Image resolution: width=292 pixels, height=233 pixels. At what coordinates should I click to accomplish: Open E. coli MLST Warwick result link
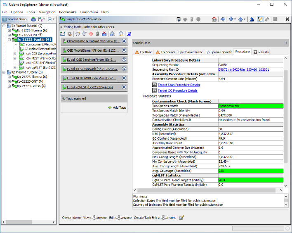click(x=92, y=69)
